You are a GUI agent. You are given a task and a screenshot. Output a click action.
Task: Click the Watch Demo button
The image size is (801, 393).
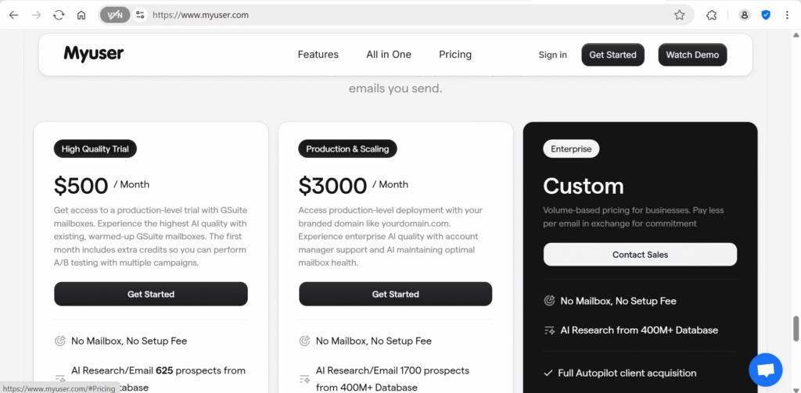(x=692, y=55)
